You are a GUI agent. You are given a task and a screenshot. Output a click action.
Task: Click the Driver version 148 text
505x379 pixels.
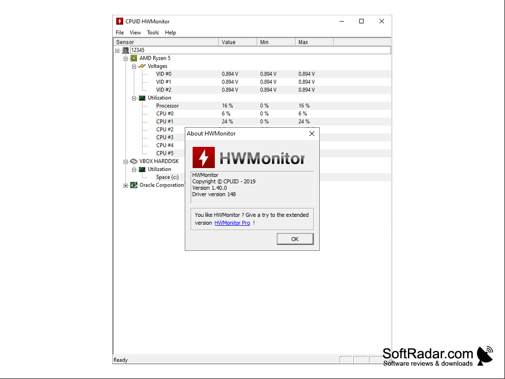214,194
